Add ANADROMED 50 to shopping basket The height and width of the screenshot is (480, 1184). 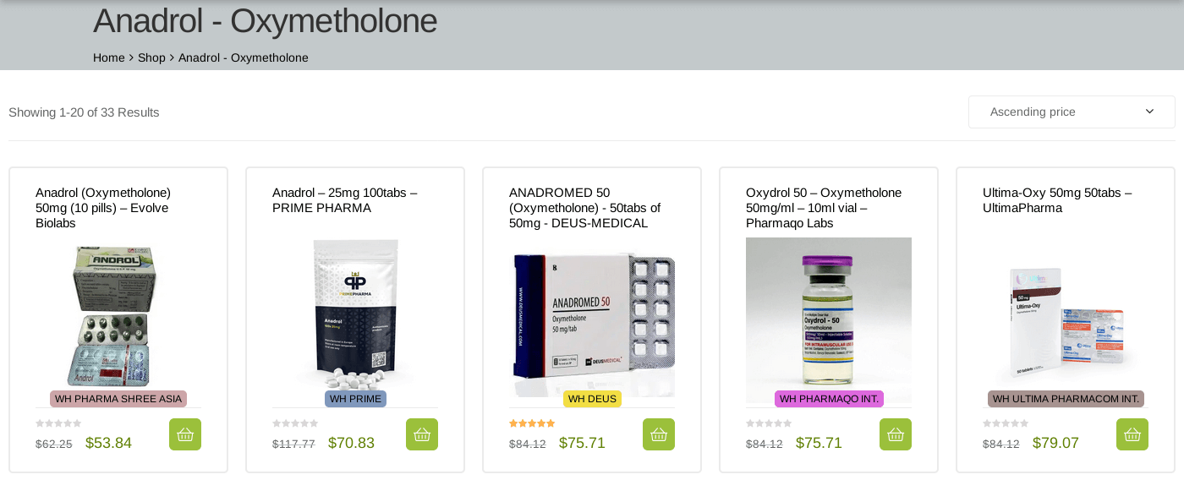(659, 434)
